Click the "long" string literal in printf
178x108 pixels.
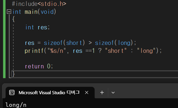[x=146, y=51]
